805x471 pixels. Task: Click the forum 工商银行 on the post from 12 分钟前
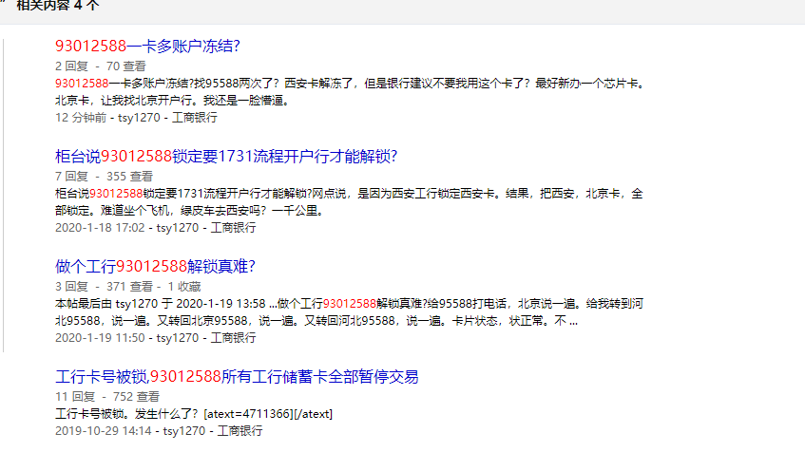tap(195, 118)
